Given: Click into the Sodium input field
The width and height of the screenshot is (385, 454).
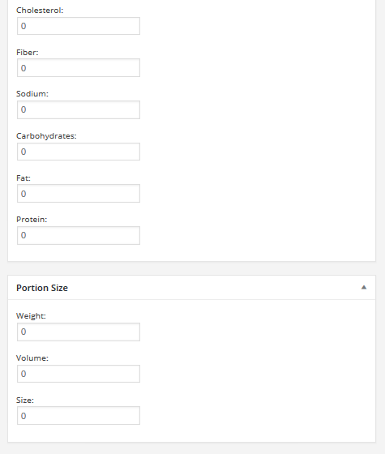Looking at the screenshot, I should (x=79, y=109).
